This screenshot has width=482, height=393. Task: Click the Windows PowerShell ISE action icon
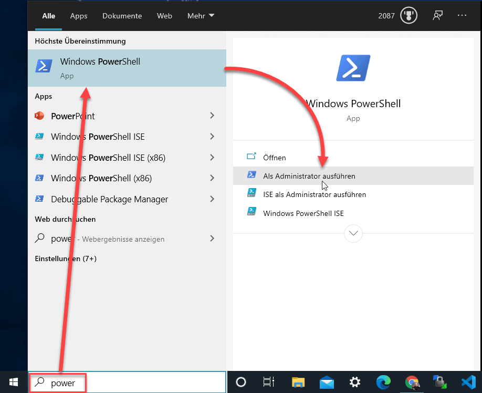(x=252, y=212)
